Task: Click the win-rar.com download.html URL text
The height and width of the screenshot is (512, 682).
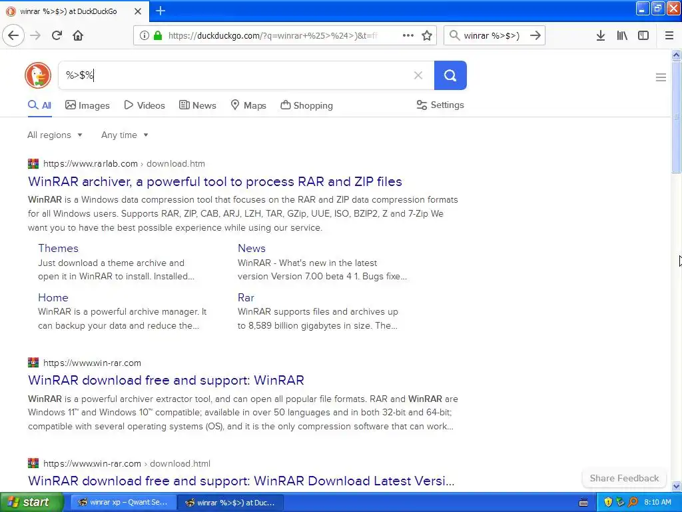Action: (127, 463)
